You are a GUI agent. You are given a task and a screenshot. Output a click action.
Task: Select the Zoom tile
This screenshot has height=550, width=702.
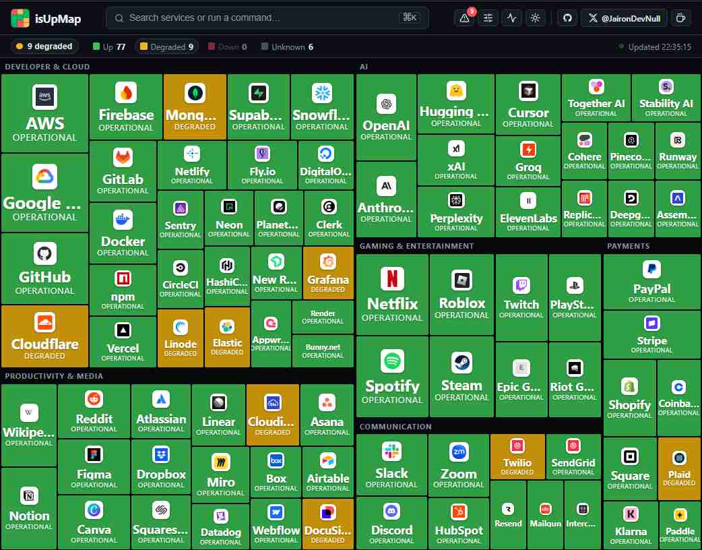click(x=458, y=465)
